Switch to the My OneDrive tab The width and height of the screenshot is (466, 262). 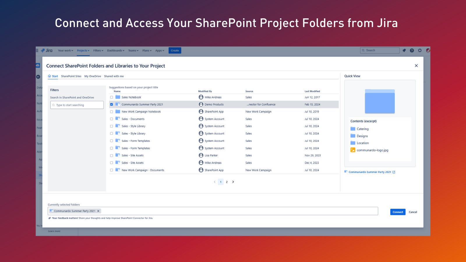(x=93, y=76)
